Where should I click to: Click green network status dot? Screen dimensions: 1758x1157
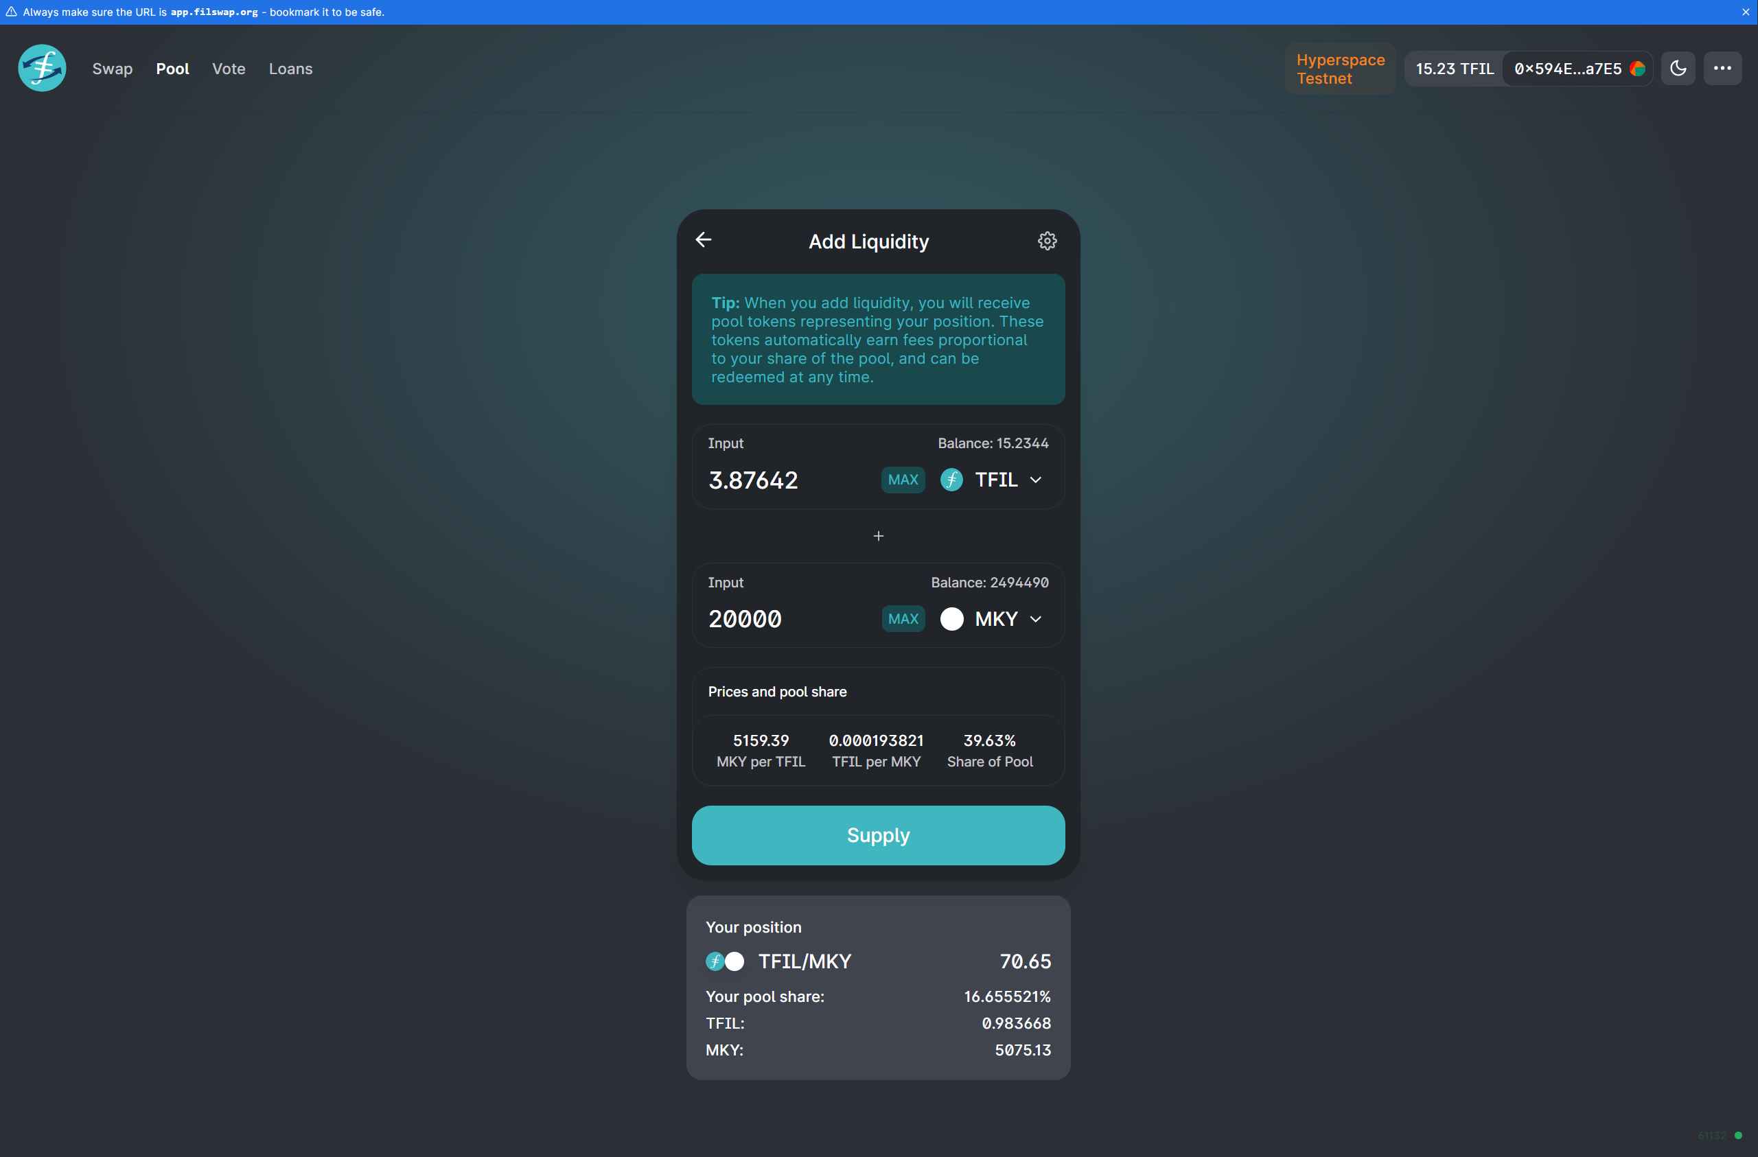[x=1738, y=1135]
